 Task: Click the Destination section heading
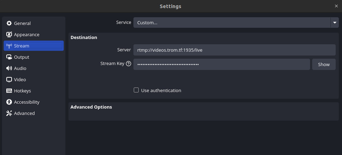(84, 37)
